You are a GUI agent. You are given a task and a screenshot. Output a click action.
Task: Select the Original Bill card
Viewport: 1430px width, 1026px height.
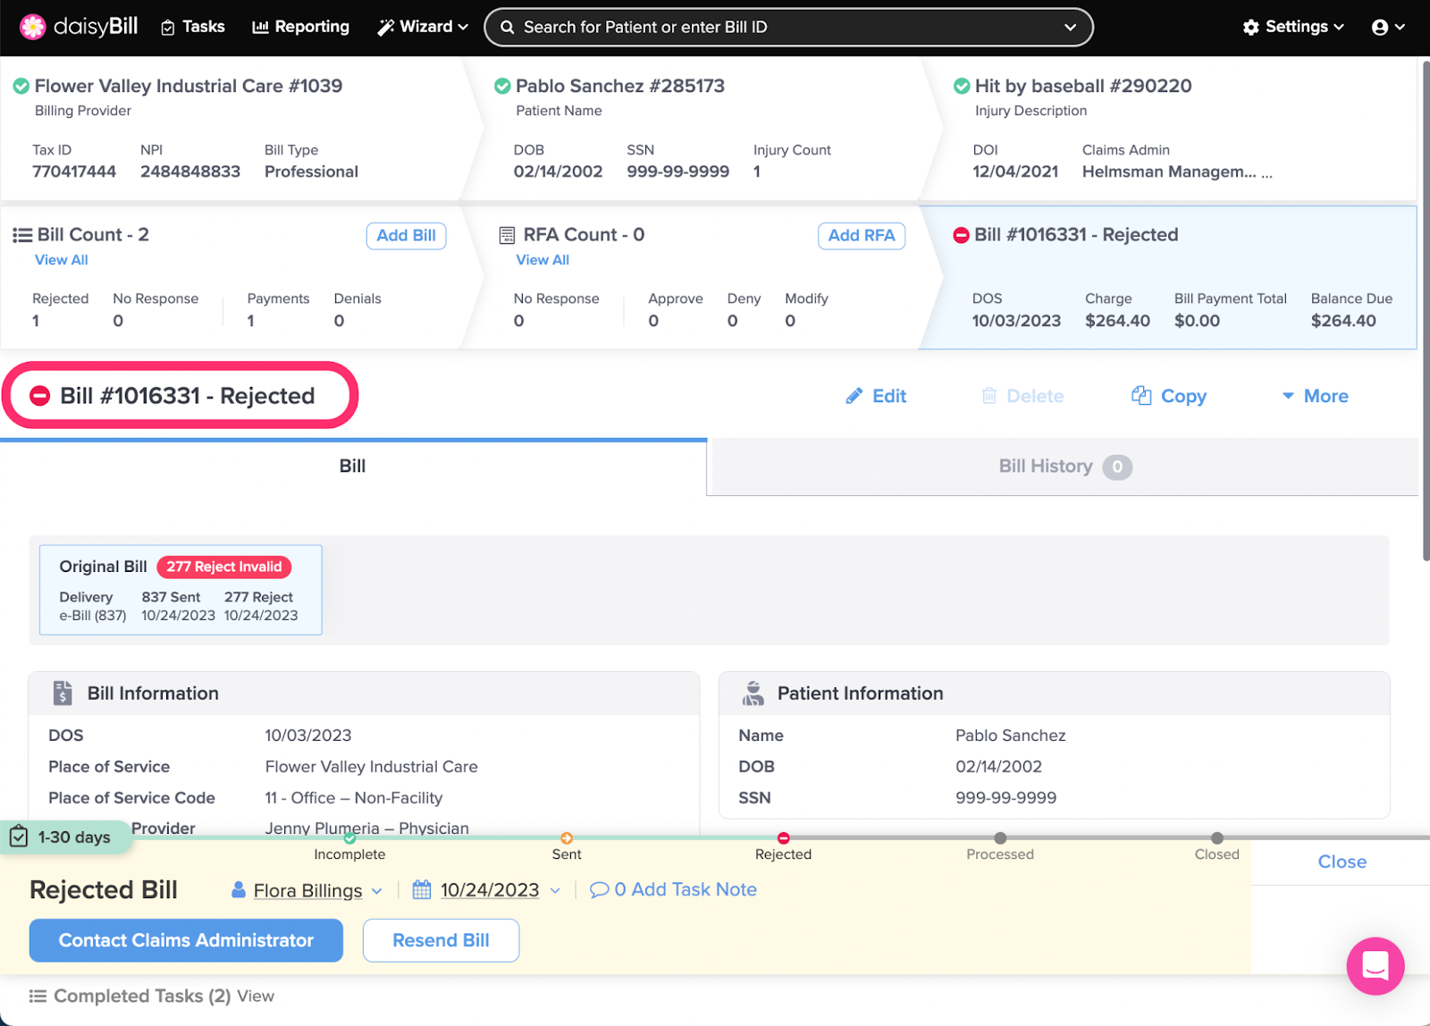181,590
